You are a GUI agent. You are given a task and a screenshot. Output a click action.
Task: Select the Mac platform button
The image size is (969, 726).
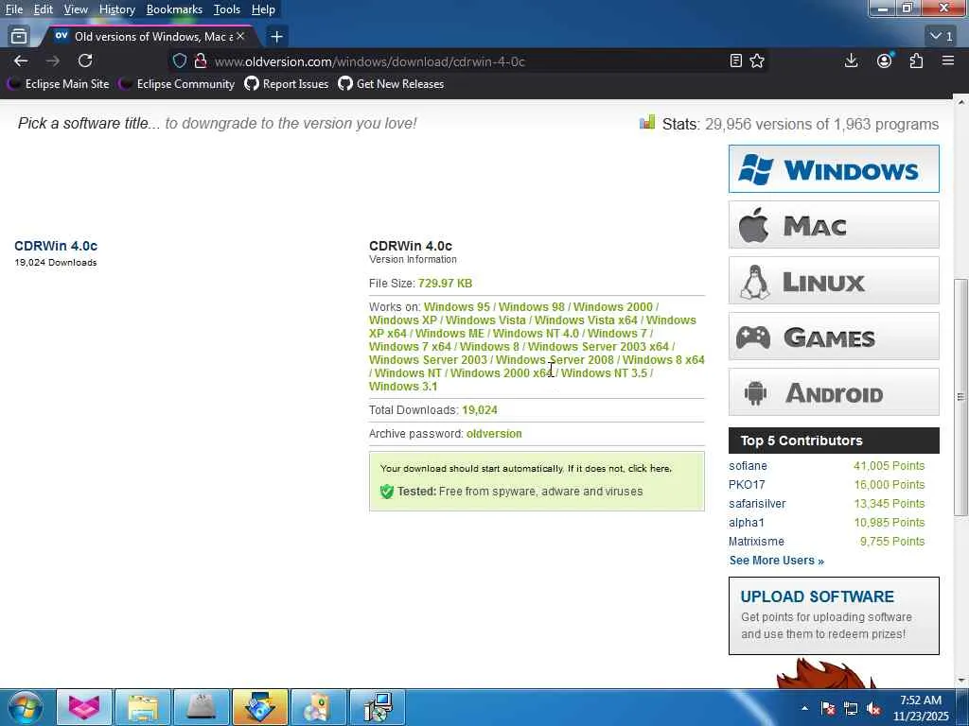(834, 225)
